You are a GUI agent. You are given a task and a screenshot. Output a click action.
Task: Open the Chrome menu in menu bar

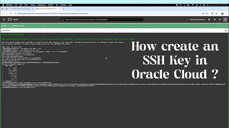point(9,5)
